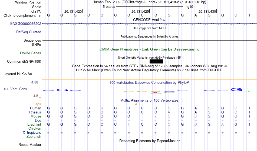The image size is (257, 151).
Task: Open the 100 Vert. Cons track label
Action: (x=15, y=89)
